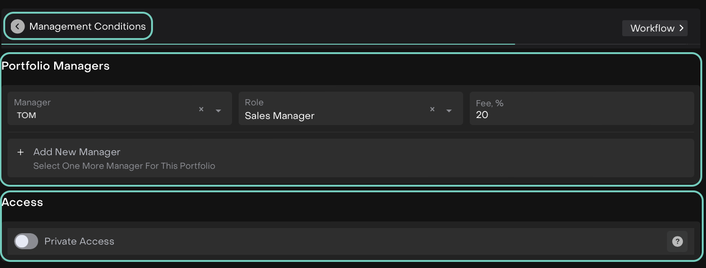Image resolution: width=706 pixels, height=268 pixels.
Task: Click the plus icon to add manager
Action: (x=20, y=152)
